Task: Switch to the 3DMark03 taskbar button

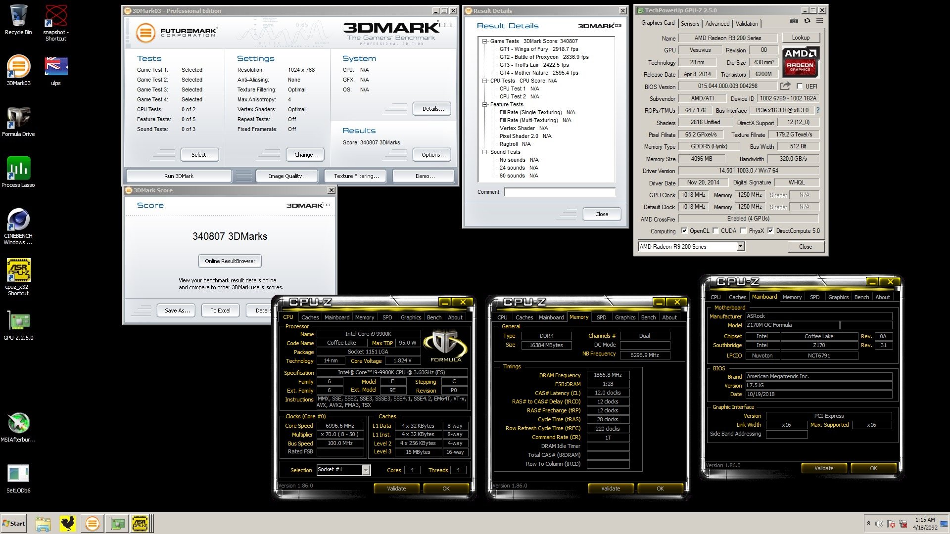Action: [x=92, y=524]
